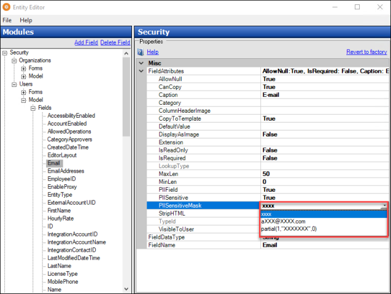Expand Model under Organizations
The image size is (391, 294).
point(23,77)
